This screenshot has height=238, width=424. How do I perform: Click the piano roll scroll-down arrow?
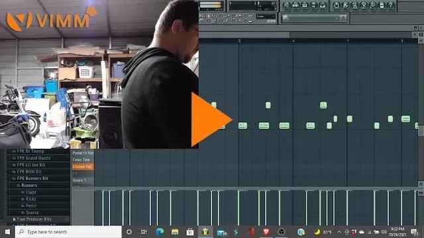point(421,184)
